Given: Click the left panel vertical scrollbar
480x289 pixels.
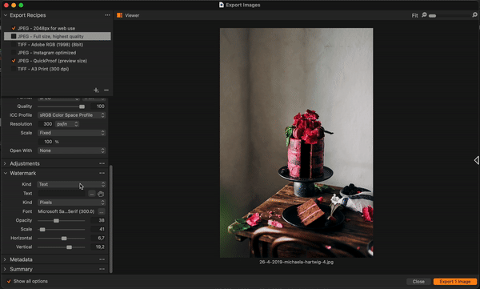Looking at the screenshot, I should pyautogui.click(x=111, y=219).
